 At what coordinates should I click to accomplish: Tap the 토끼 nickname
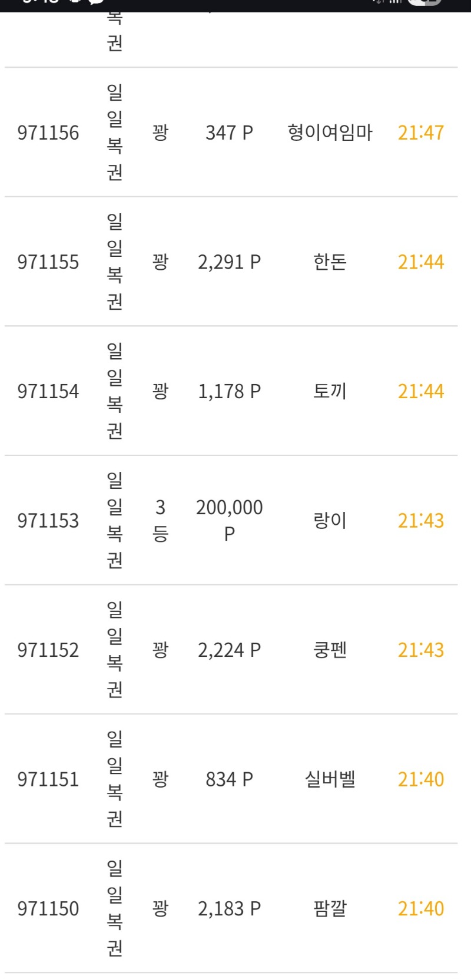[x=330, y=391]
